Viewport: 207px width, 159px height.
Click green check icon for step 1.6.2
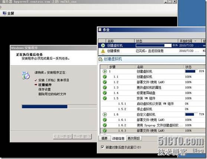pyautogui.click(x=105, y=125)
